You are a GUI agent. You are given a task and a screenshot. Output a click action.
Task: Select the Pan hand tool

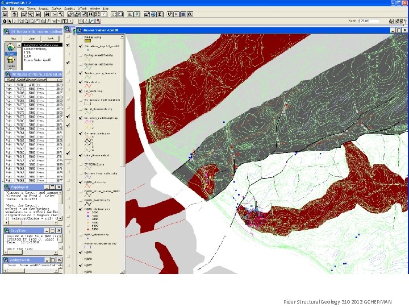click(x=38, y=21)
